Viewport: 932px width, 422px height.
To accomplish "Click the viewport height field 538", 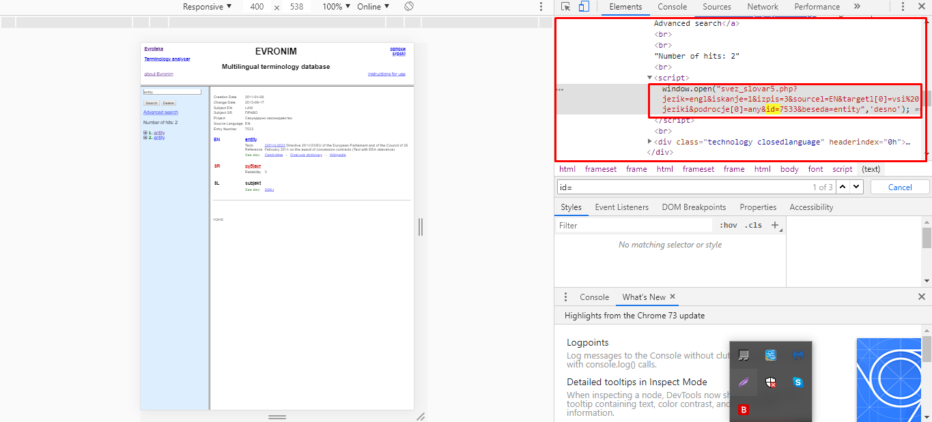I will coord(296,6).
